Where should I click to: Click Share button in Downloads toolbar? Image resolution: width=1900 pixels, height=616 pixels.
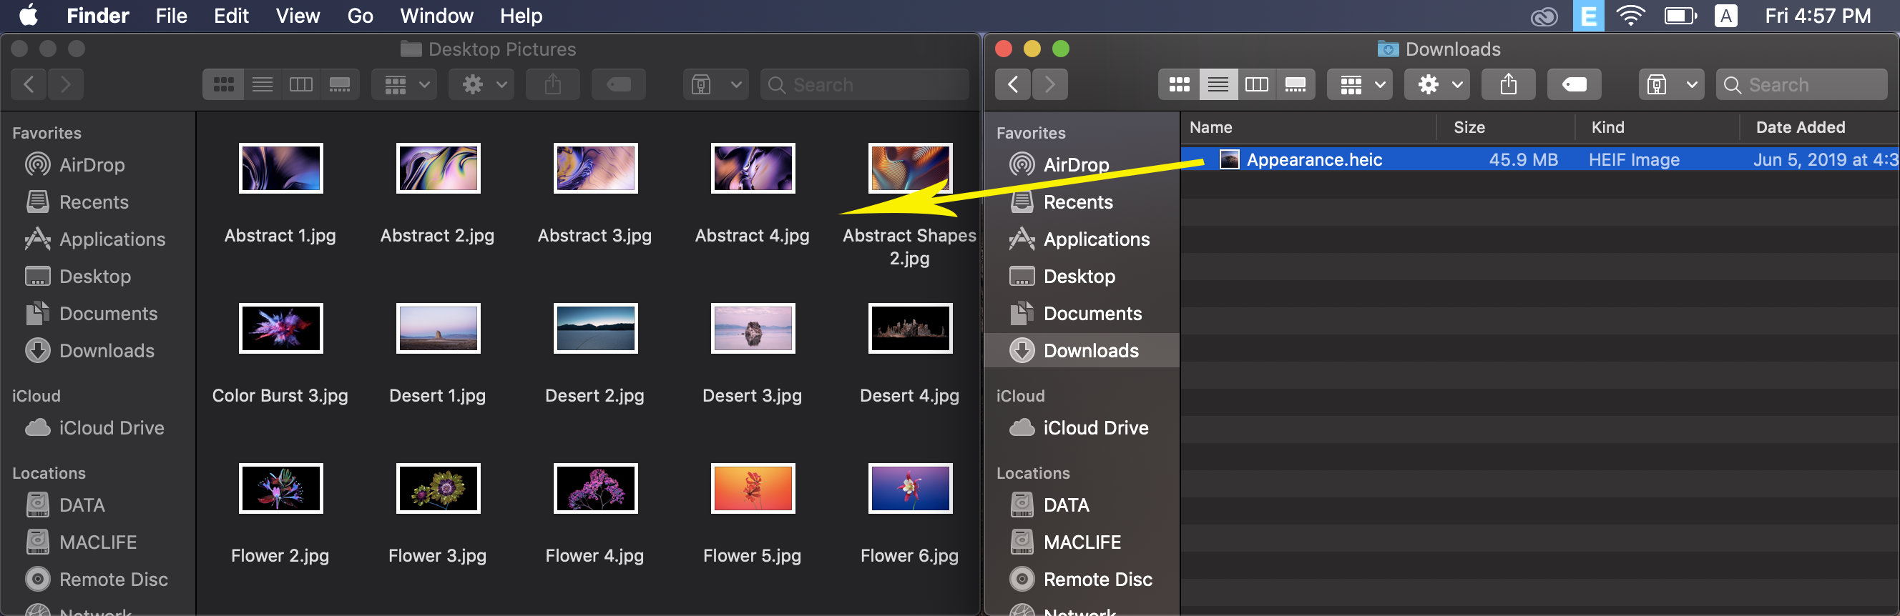(x=1509, y=85)
